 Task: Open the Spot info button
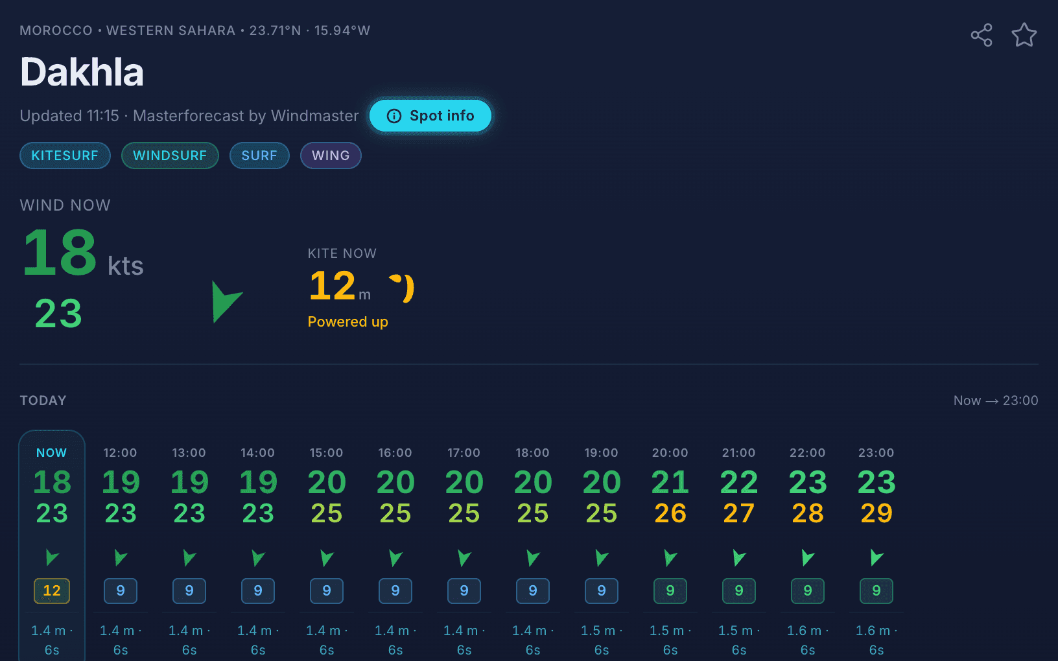point(430,116)
